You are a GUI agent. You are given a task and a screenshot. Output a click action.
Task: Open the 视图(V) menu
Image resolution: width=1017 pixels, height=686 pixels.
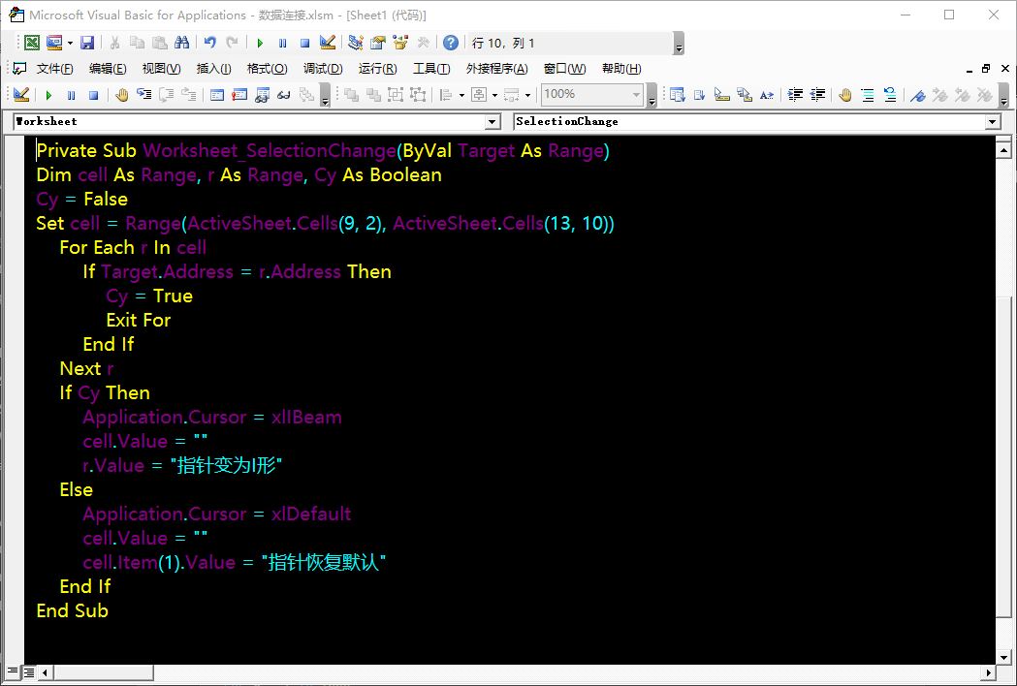[x=161, y=69]
